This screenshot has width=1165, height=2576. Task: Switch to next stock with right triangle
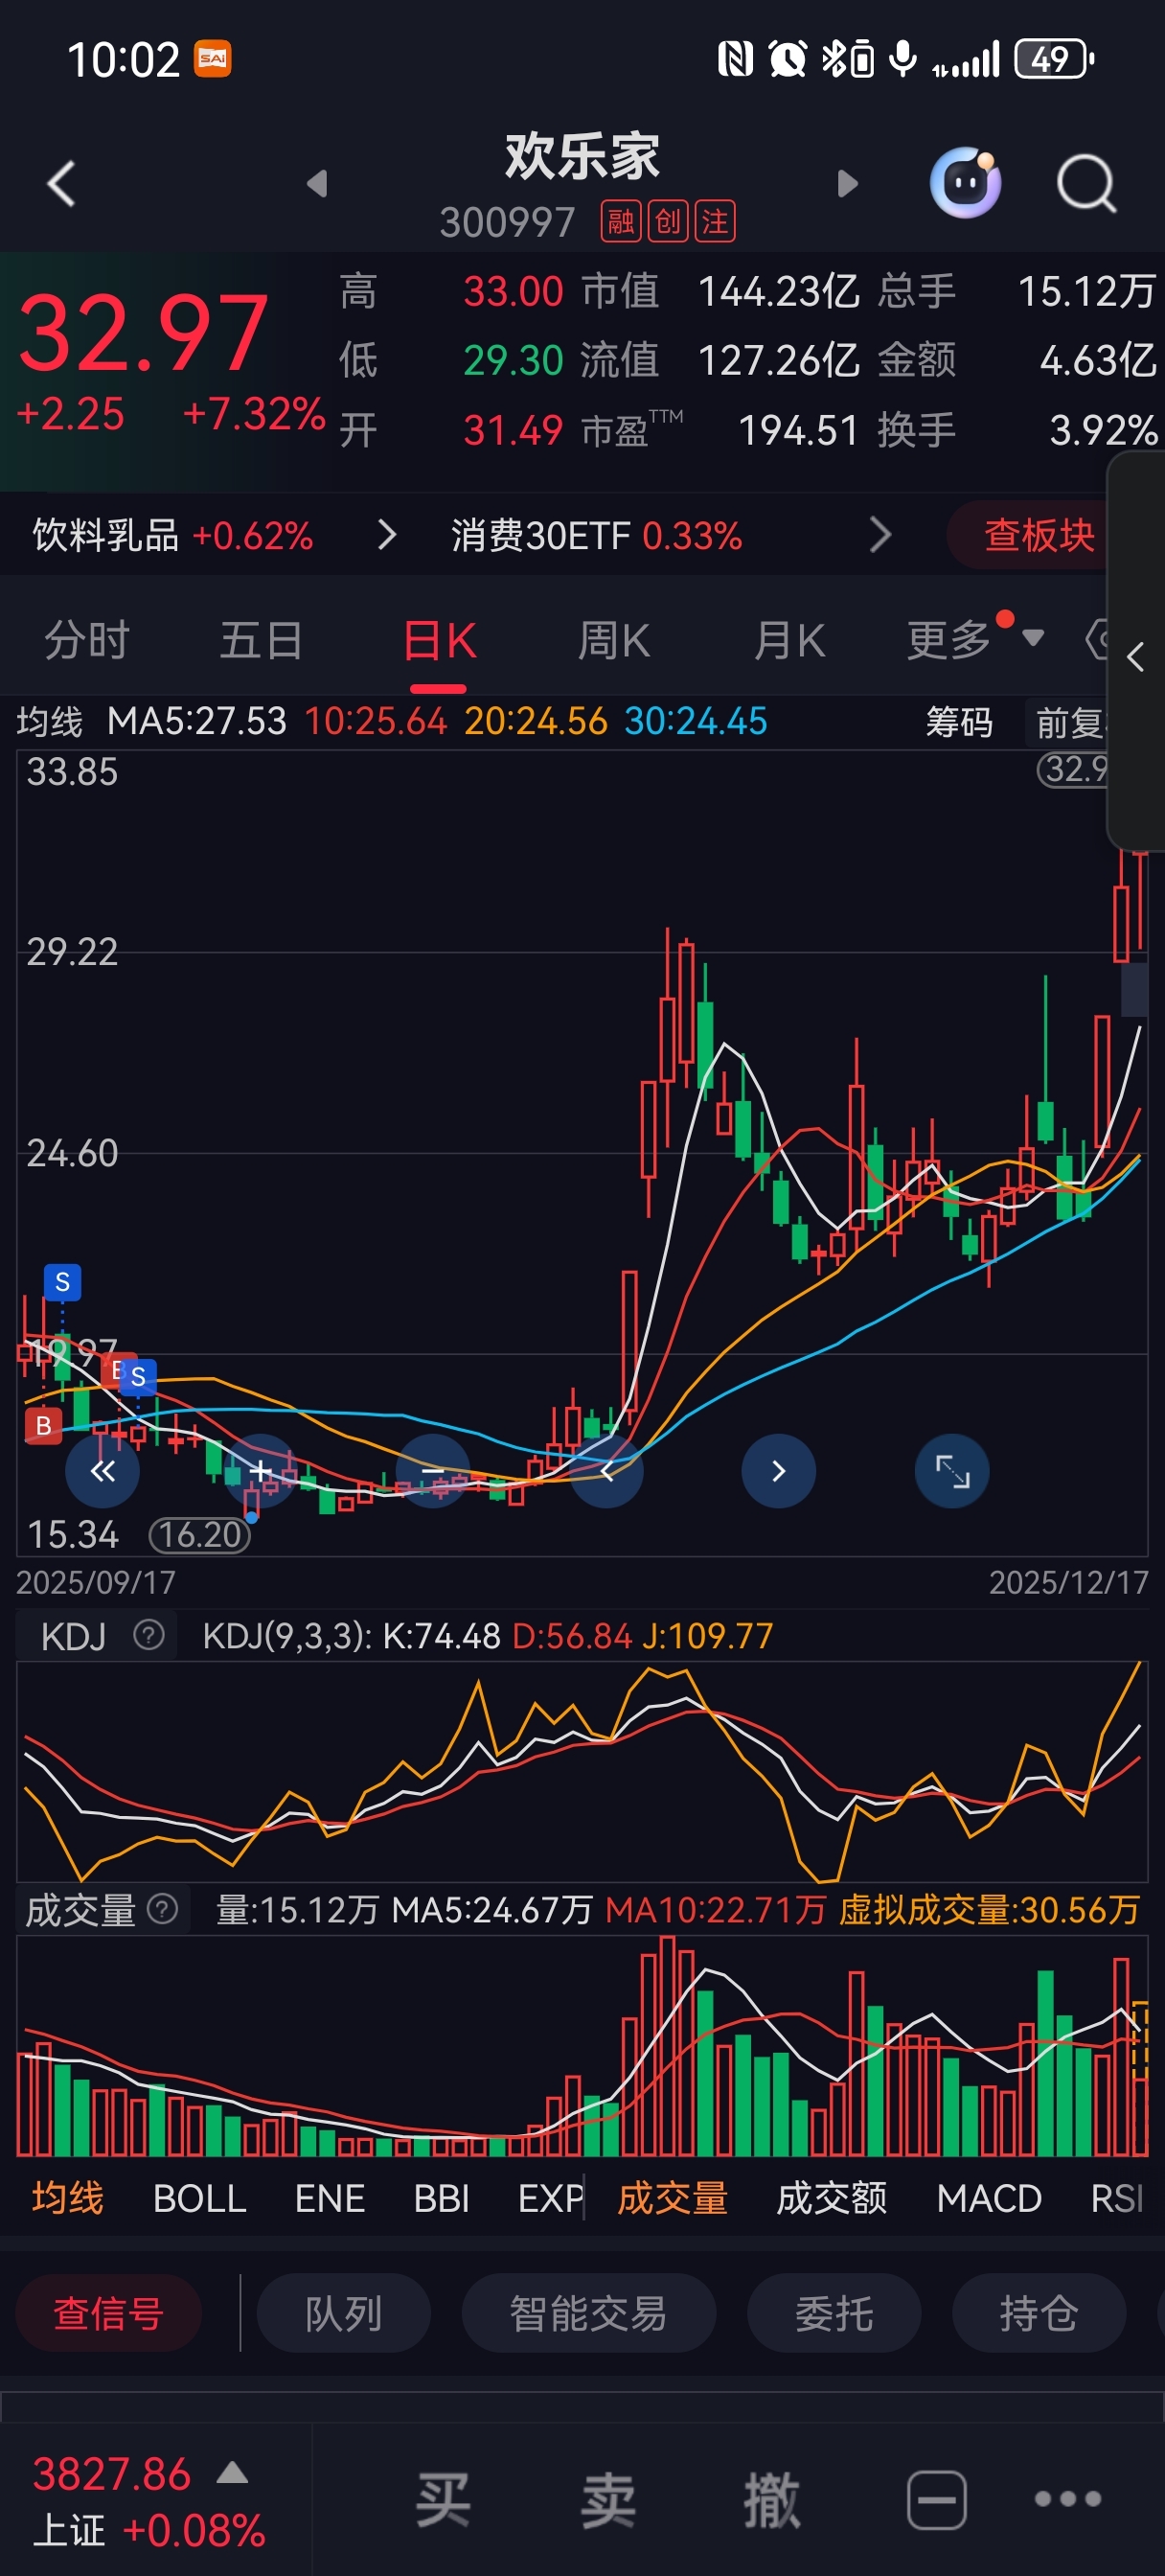(847, 183)
